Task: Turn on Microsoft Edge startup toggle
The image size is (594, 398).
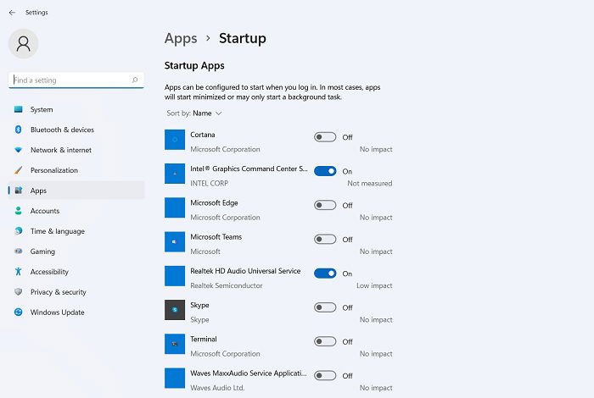Action: click(325, 205)
